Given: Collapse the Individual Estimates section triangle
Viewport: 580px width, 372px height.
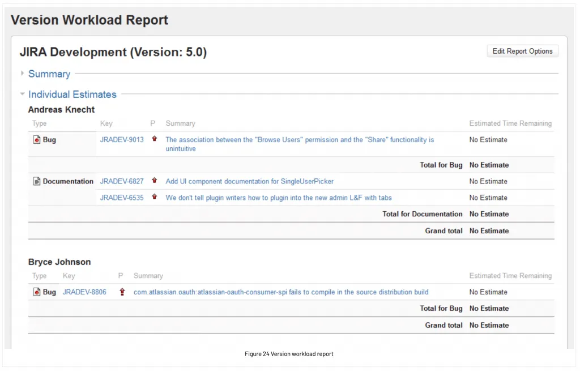Looking at the screenshot, I should tap(22, 94).
